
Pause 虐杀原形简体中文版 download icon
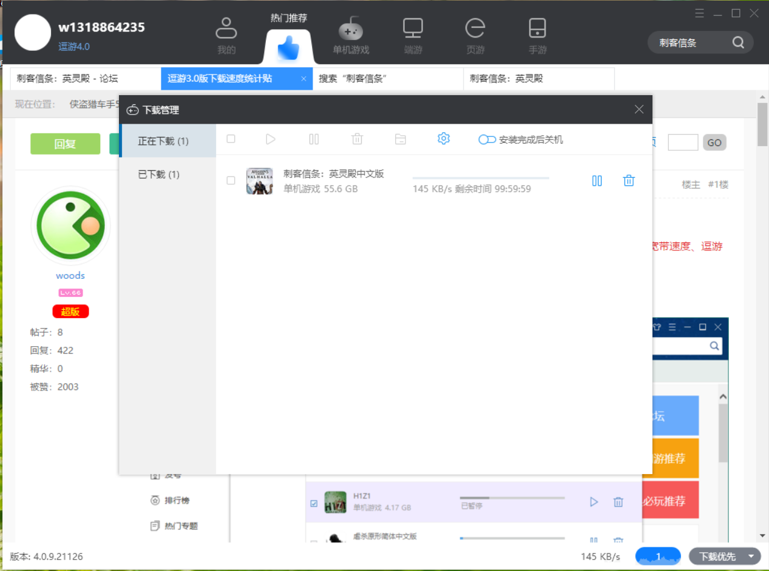[594, 540]
